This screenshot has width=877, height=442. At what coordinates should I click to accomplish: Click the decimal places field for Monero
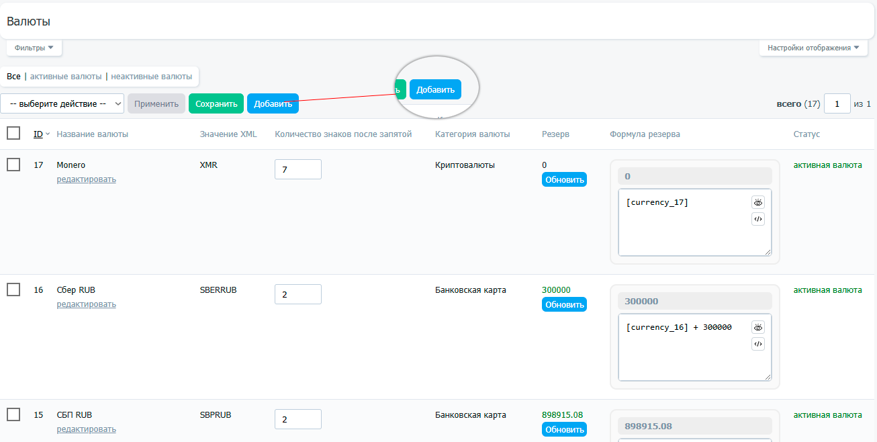297,169
